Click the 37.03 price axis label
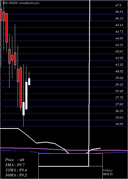The width and height of the screenshot is (128, 179). point(119,104)
